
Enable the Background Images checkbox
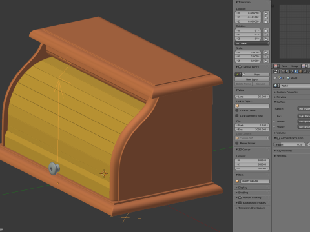(x=240, y=203)
